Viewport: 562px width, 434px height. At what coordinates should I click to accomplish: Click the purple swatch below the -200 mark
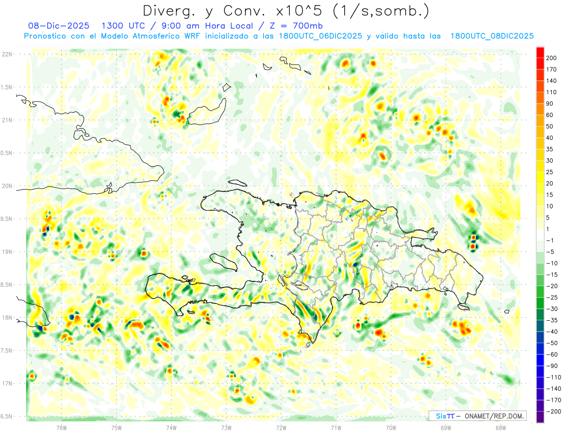pyautogui.click(x=540, y=417)
